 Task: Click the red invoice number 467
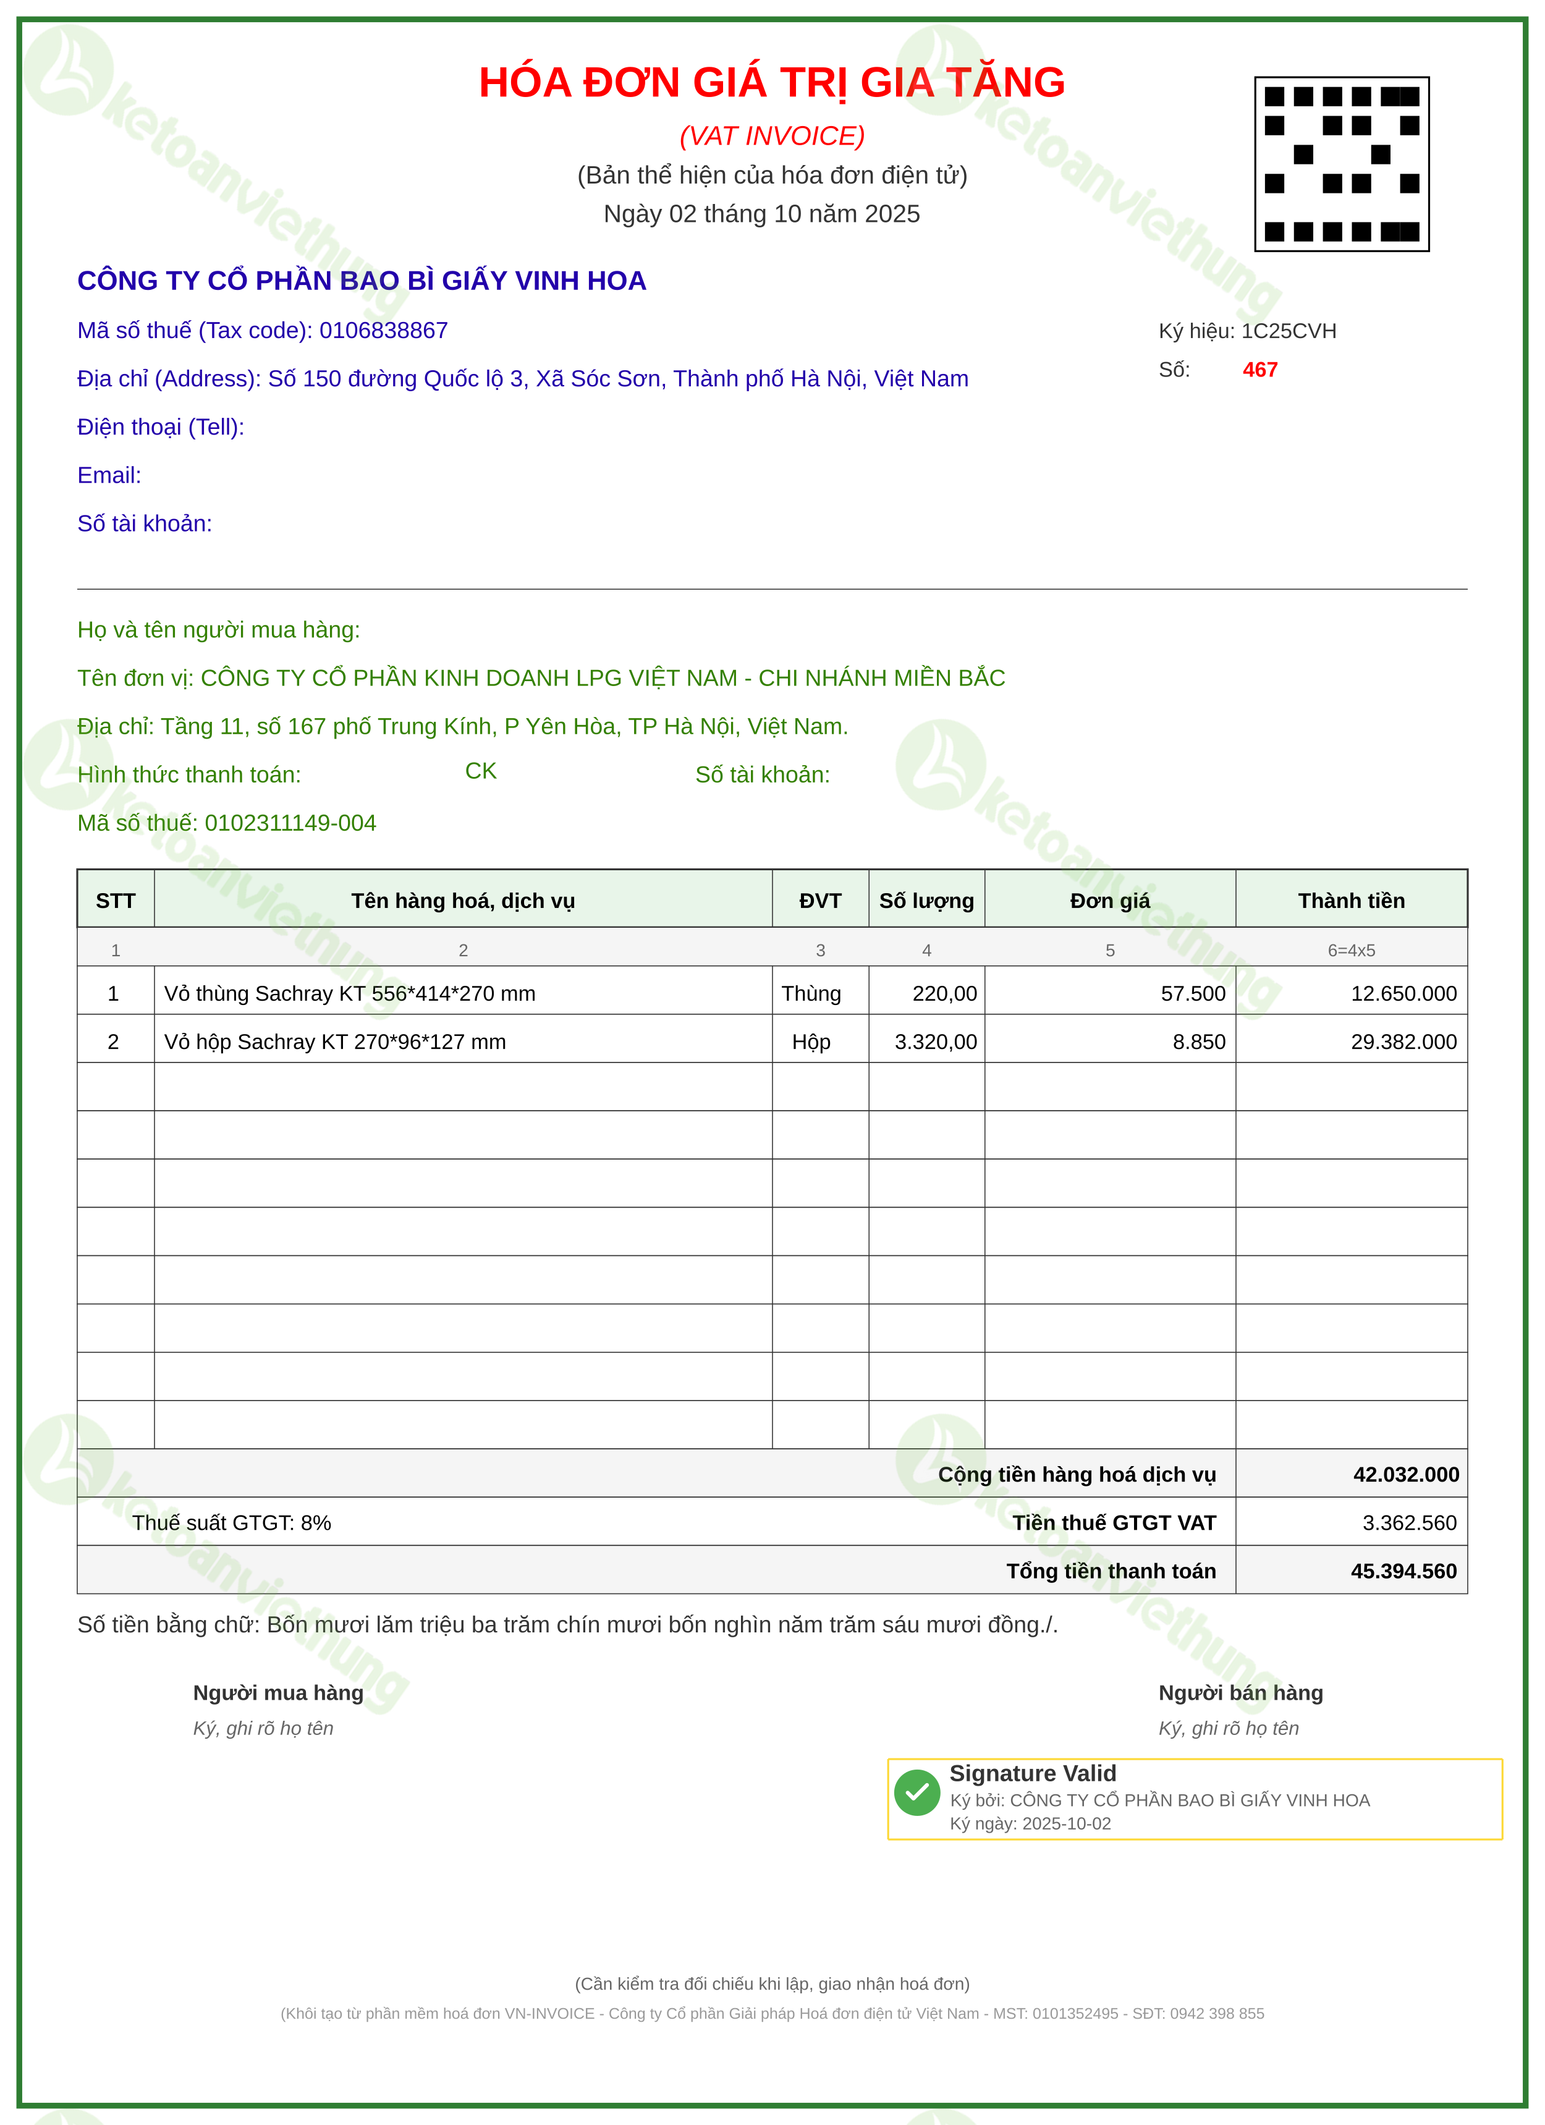point(1260,370)
